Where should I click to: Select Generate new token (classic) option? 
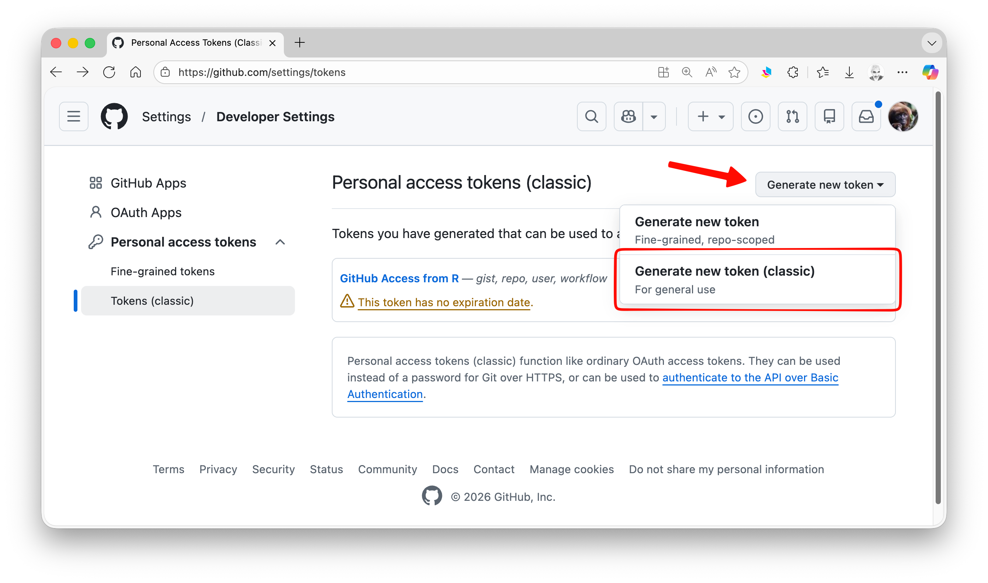(724, 279)
